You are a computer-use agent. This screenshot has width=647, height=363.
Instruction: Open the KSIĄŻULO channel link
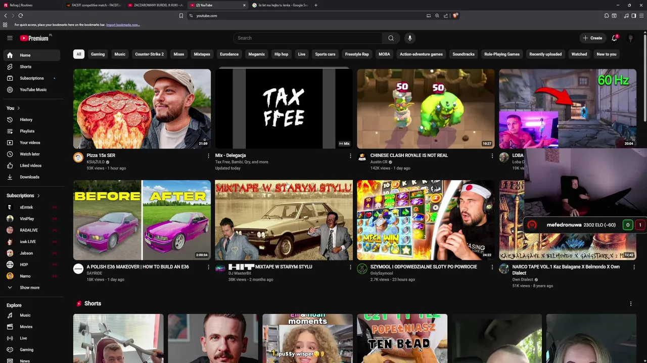tap(96, 162)
